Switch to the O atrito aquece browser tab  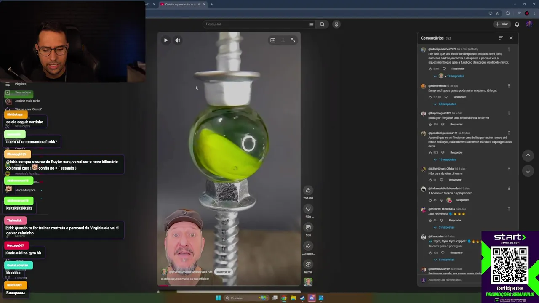[x=180, y=4]
